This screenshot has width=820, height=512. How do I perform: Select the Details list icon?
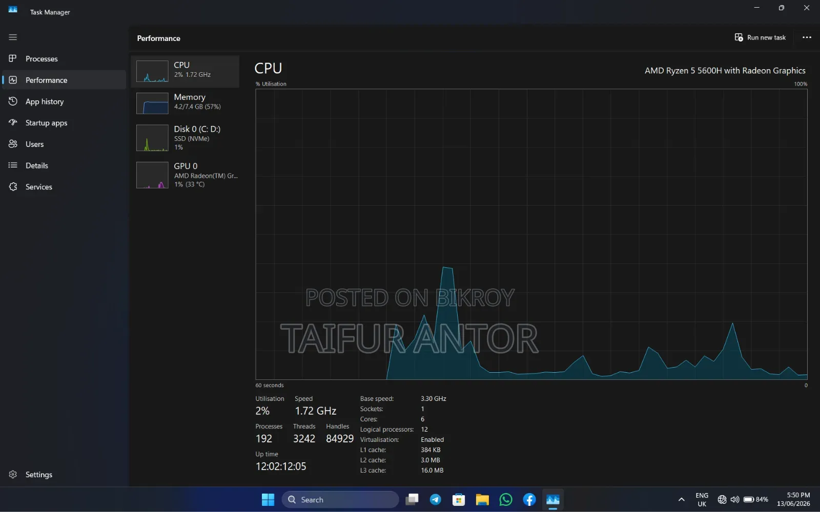coord(13,165)
